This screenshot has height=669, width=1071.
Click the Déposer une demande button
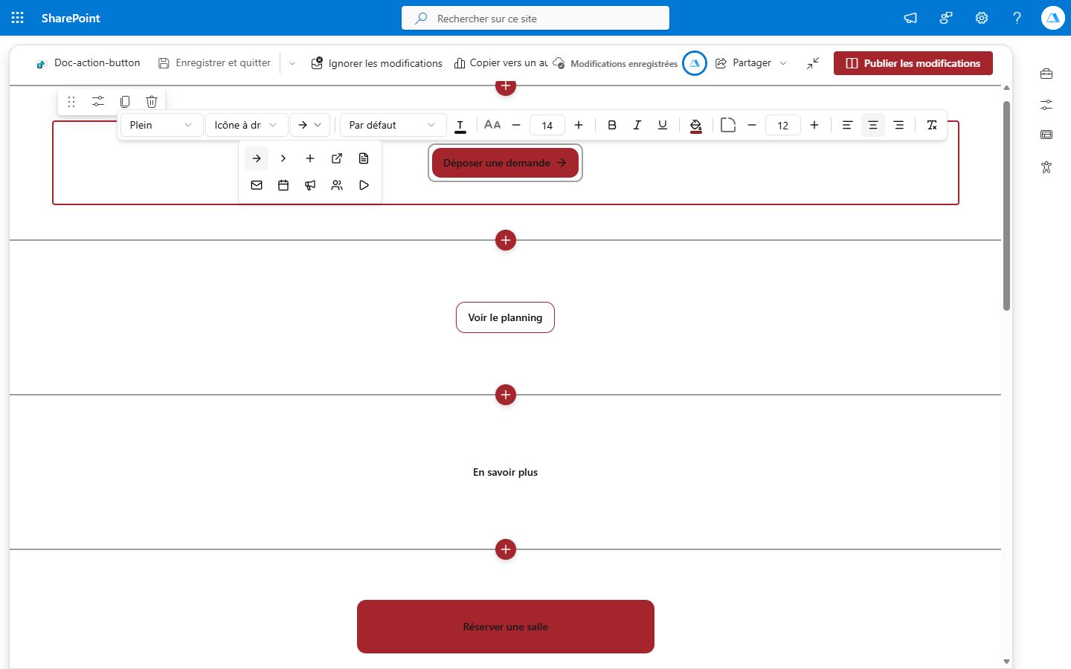click(x=505, y=163)
